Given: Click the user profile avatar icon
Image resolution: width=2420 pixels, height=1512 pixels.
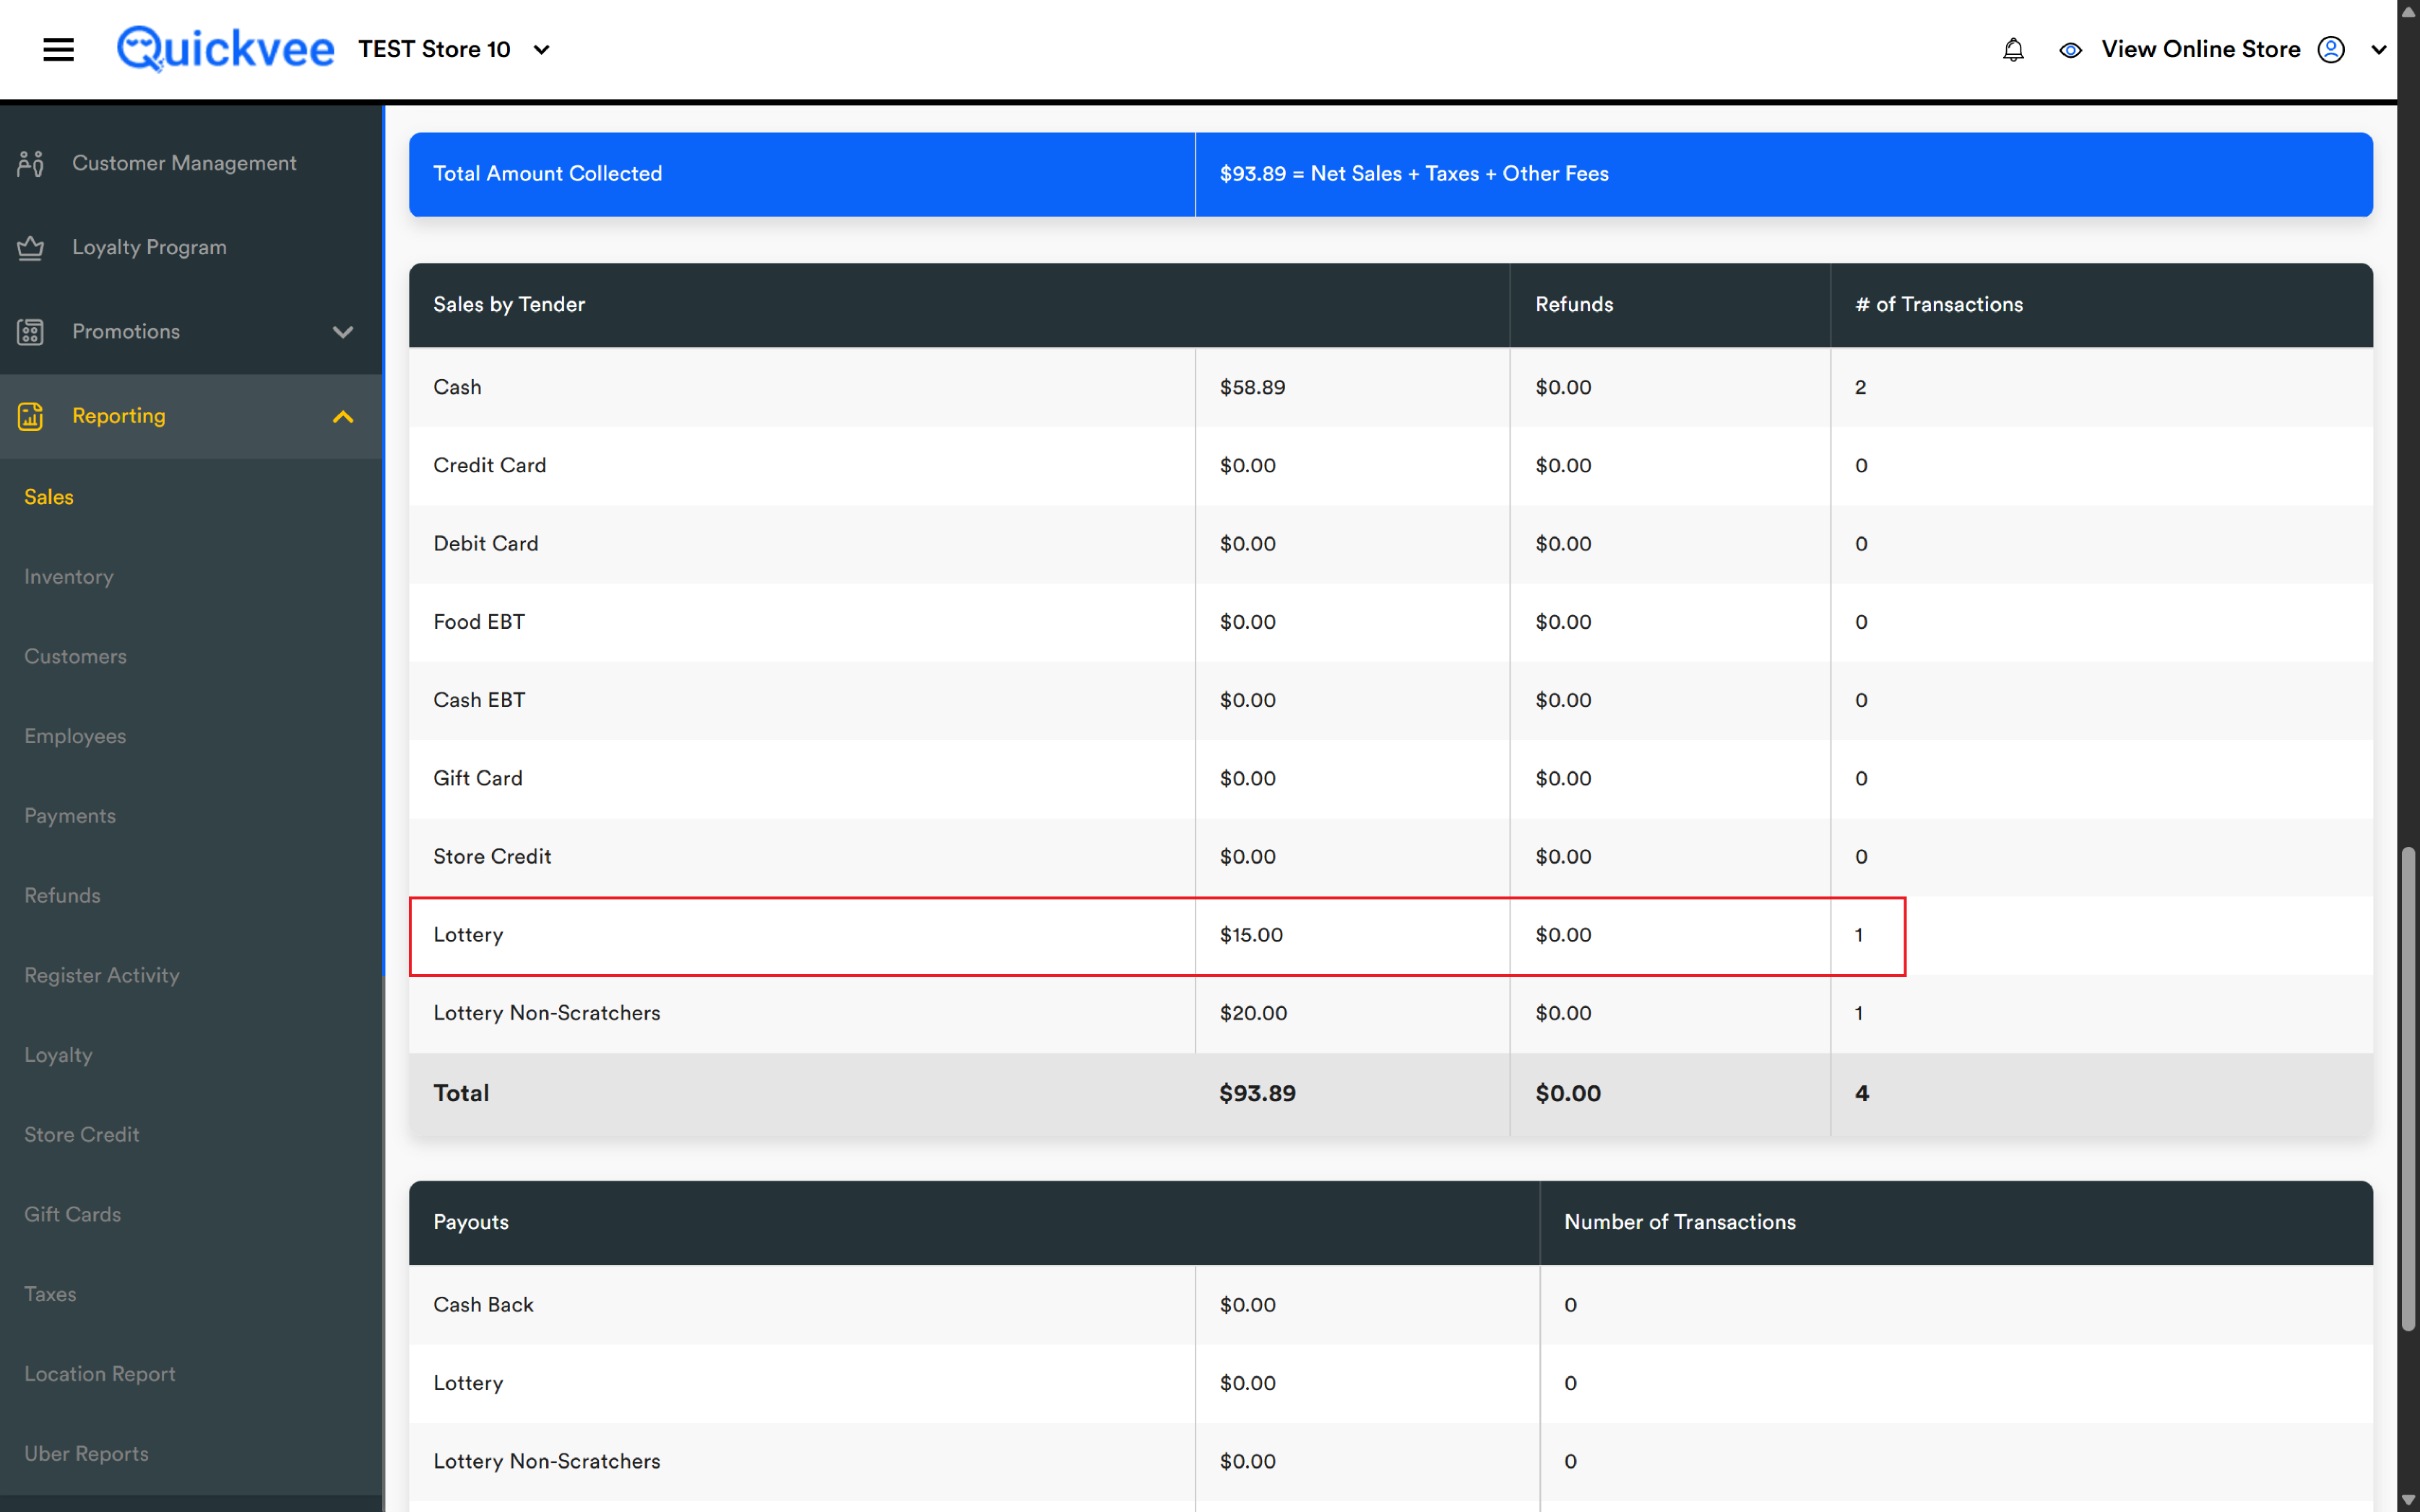Looking at the screenshot, I should coord(2331,49).
